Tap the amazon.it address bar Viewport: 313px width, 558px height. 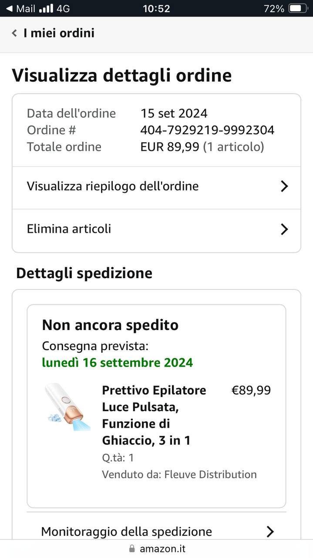pos(156,548)
